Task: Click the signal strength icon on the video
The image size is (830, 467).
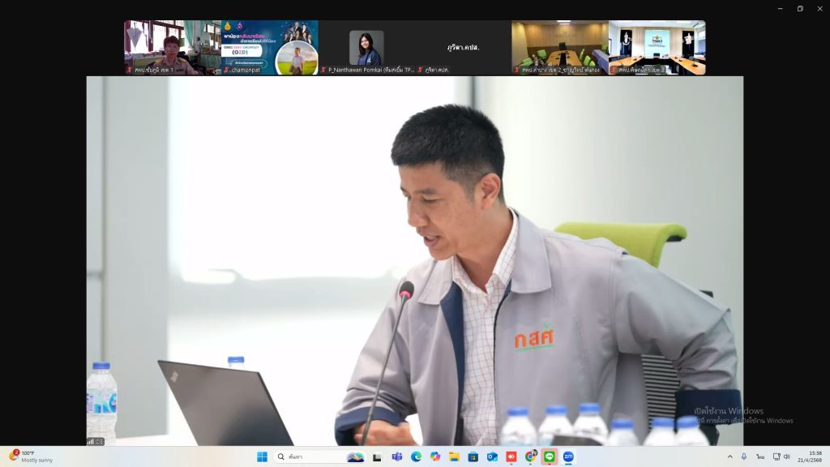Action: pos(91,441)
